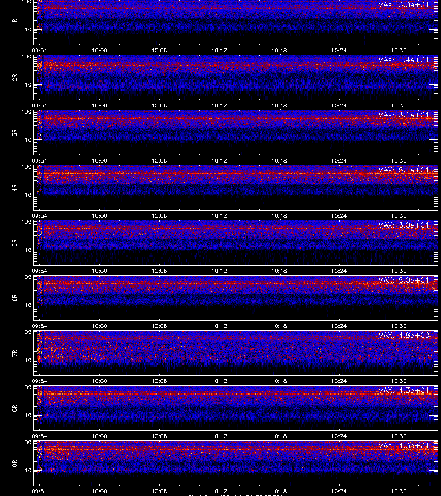Click the 6R panel axis label
Screen dimensions: 441x496
(x=14, y=298)
